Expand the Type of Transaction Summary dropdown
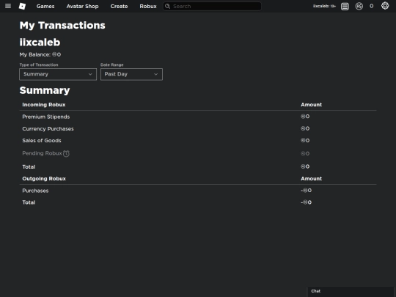 58,74
